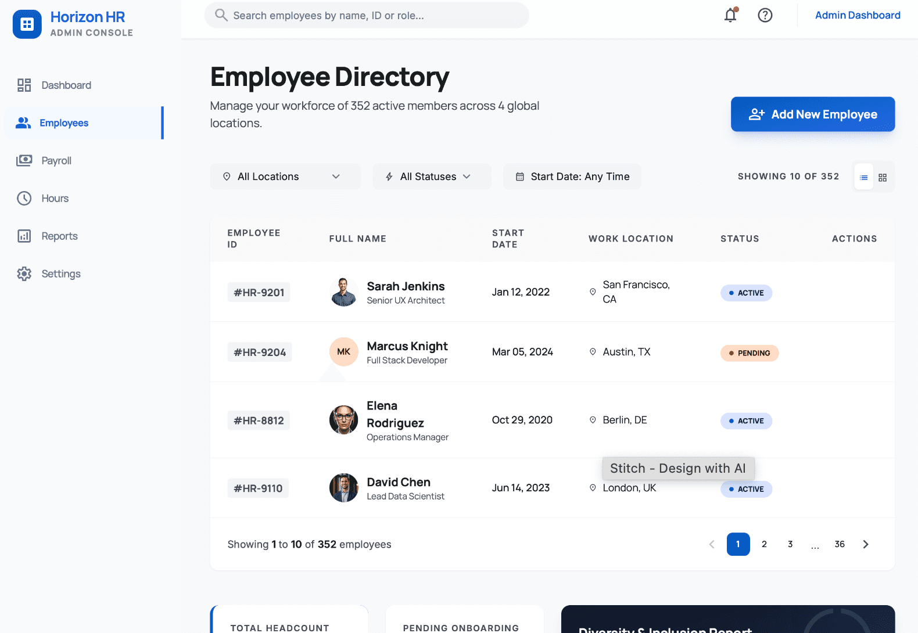Open Payroll in the sidebar
The width and height of the screenshot is (918, 633).
click(x=84, y=161)
